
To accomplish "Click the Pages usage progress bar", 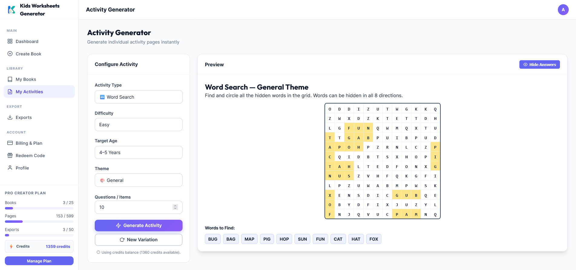I will point(39,222).
